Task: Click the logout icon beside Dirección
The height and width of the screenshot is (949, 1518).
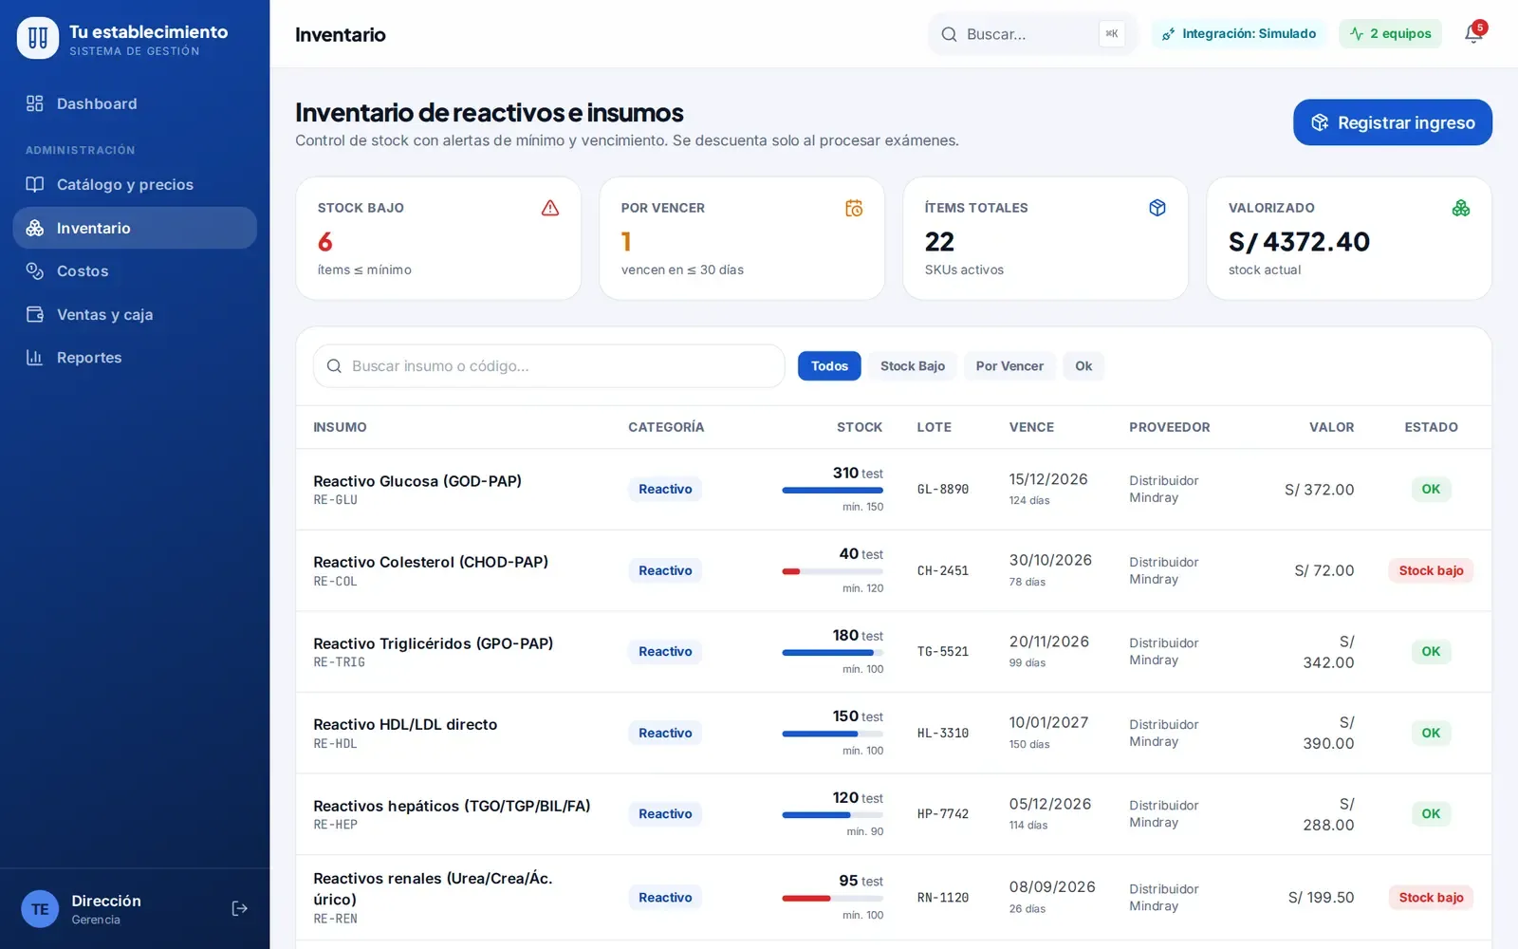Action: point(240,908)
